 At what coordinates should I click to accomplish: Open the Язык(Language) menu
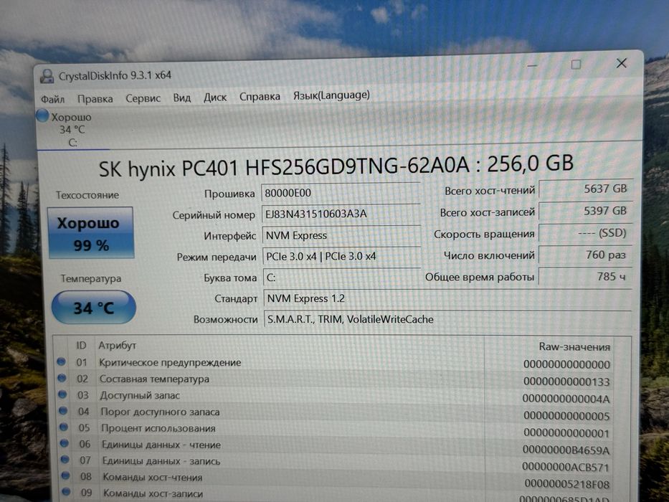[x=331, y=95]
